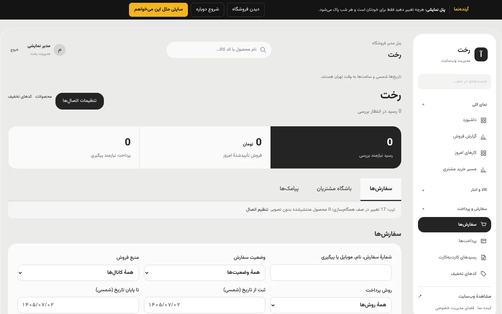Click the شروع دوباره button
This screenshot has height=314, width=502.
point(207,10)
